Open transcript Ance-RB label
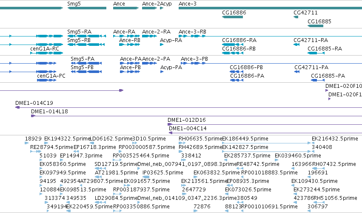 pos(129,40)
